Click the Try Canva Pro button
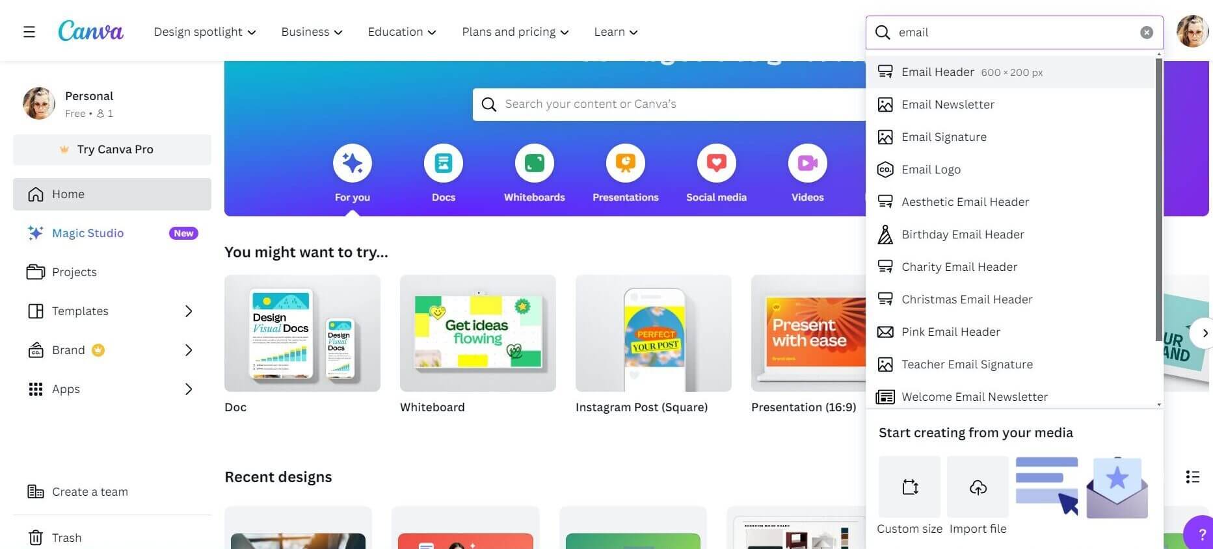 point(112,149)
